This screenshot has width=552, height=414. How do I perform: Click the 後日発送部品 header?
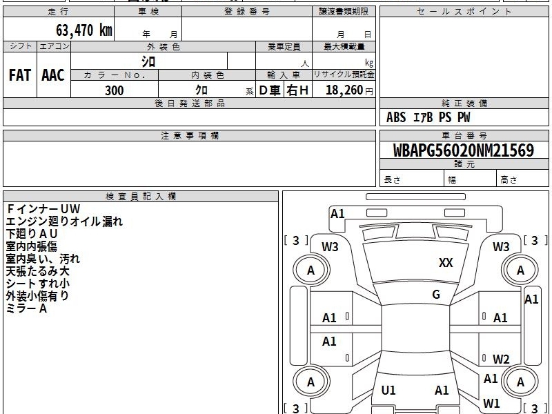click(x=189, y=103)
